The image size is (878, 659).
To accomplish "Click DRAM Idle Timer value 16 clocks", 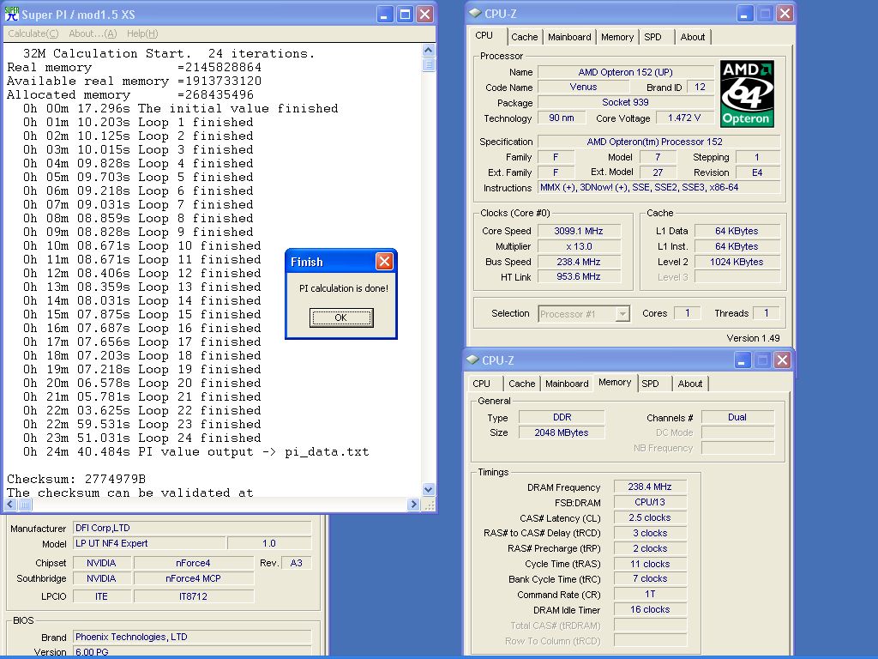I will point(650,610).
